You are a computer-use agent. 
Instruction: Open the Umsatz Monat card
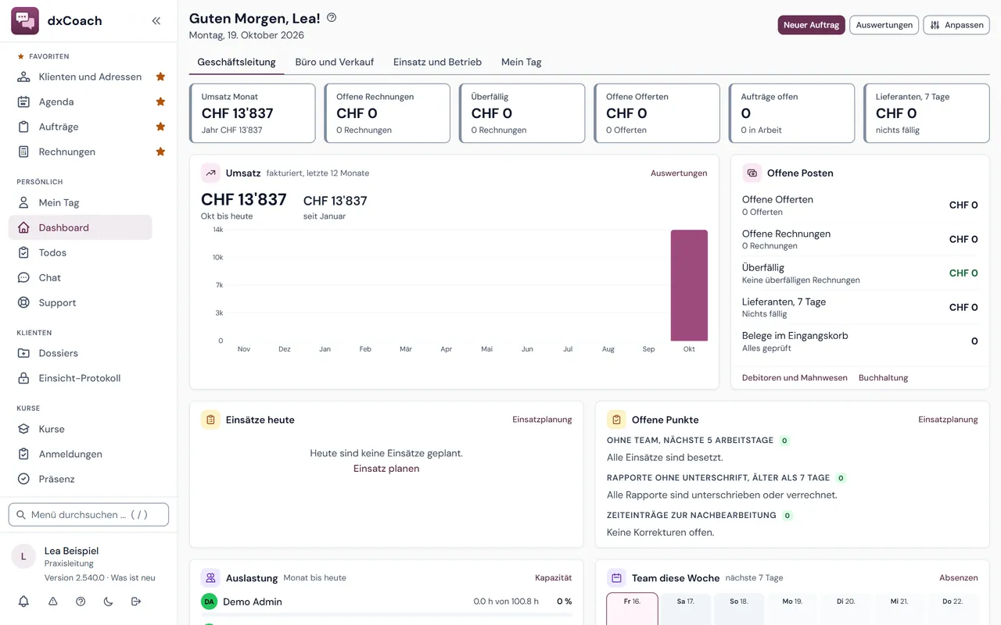click(x=252, y=113)
